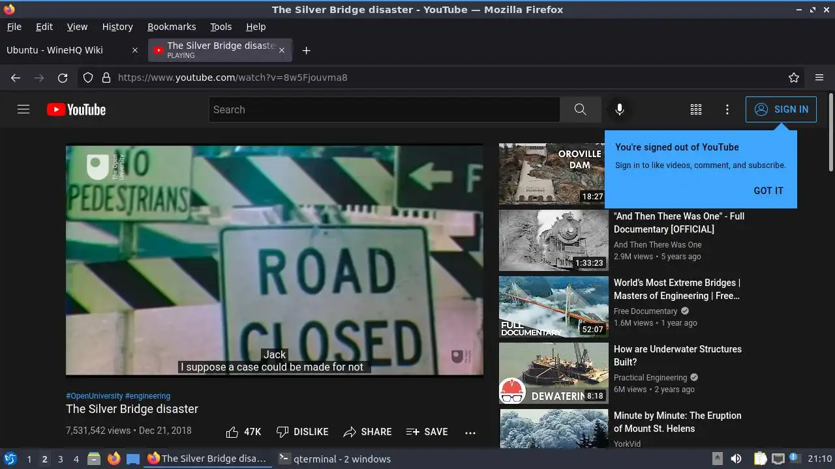Viewport: 835px width, 469px height.
Task: Like the video with thumbs up
Action: pyautogui.click(x=243, y=432)
